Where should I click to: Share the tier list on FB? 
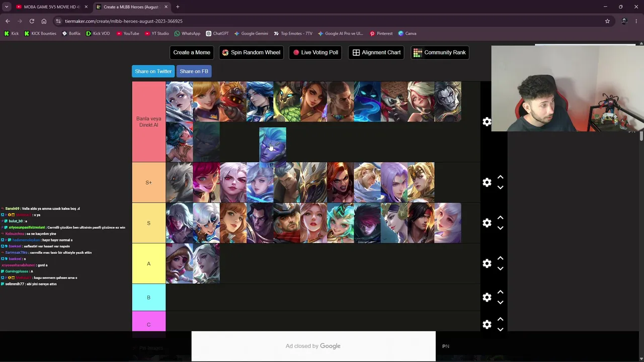[x=194, y=71]
